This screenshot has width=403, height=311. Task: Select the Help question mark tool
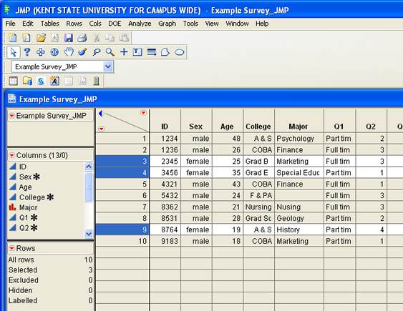[26, 52]
